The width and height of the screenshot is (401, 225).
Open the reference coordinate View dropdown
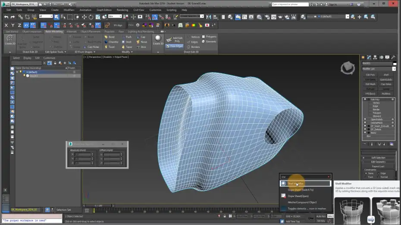115,16
